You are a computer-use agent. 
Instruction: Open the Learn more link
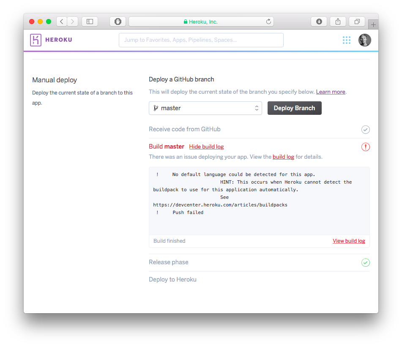click(x=331, y=92)
